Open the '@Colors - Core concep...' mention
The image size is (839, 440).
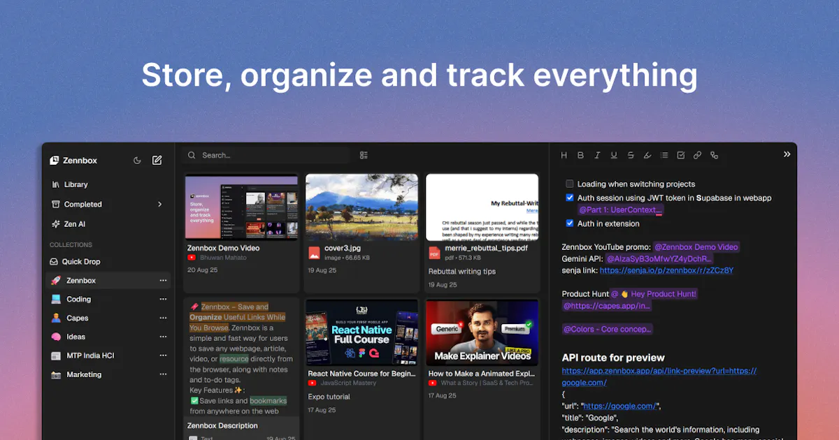pos(608,328)
